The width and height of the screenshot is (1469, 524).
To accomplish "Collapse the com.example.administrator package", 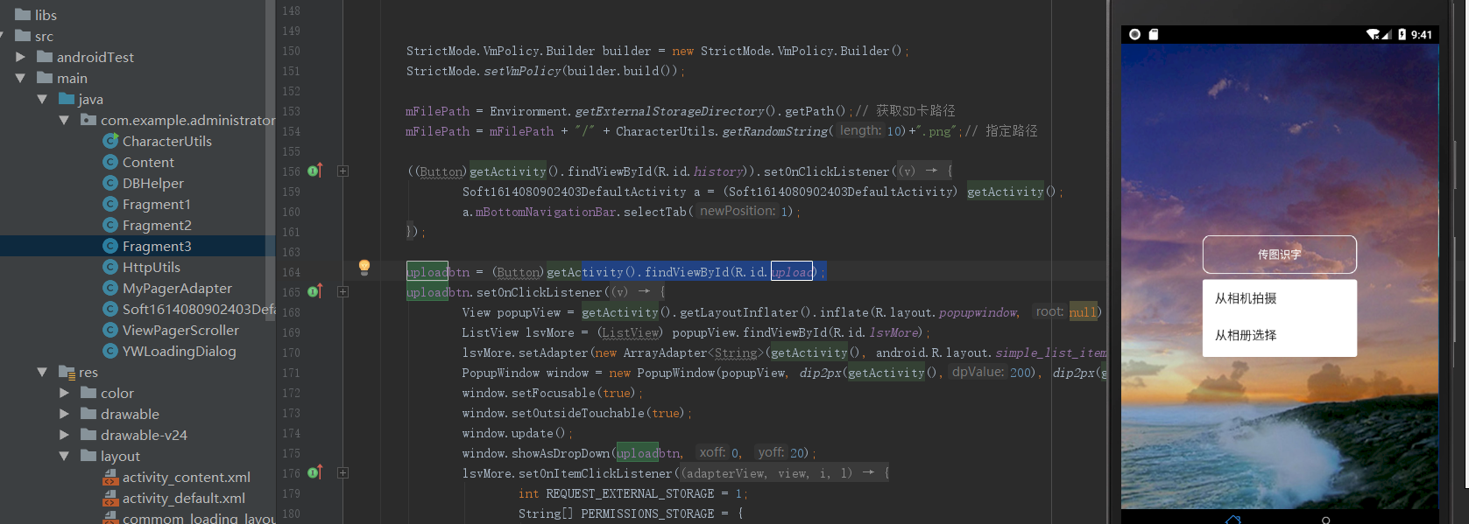I will 64,120.
